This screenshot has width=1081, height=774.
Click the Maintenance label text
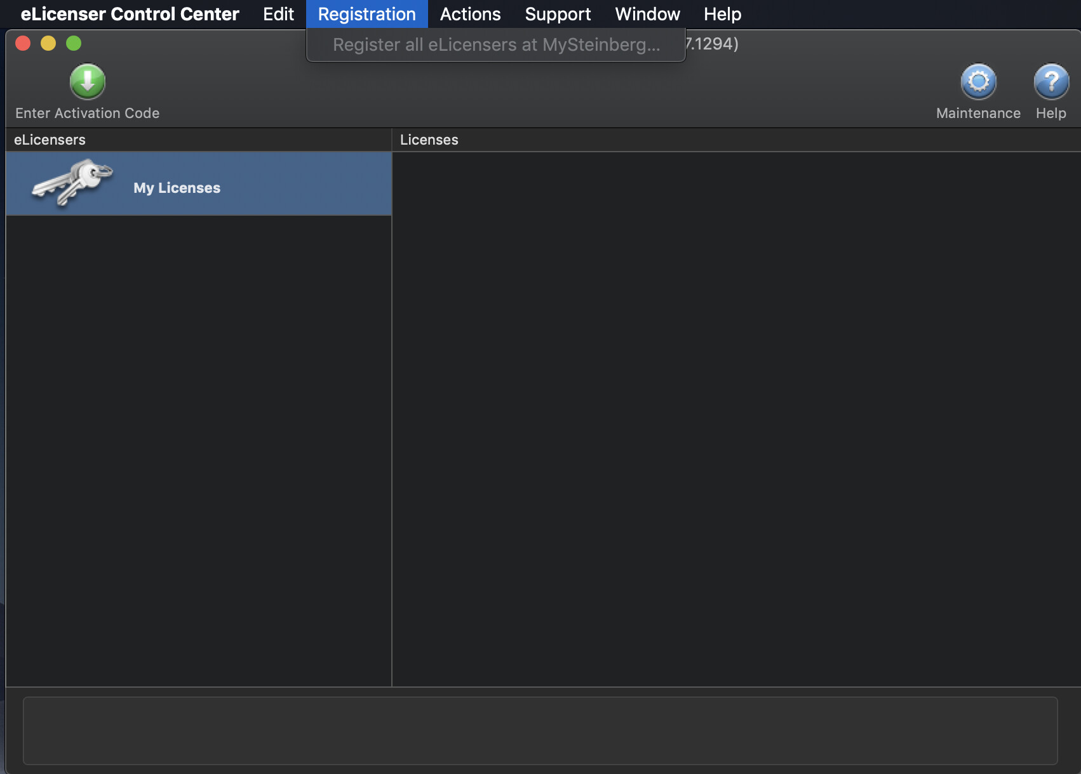point(978,113)
